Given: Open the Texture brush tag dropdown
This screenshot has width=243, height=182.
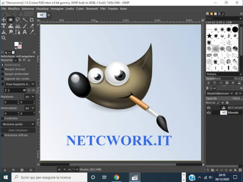Looking at the screenshot, I should click(224, 74).
